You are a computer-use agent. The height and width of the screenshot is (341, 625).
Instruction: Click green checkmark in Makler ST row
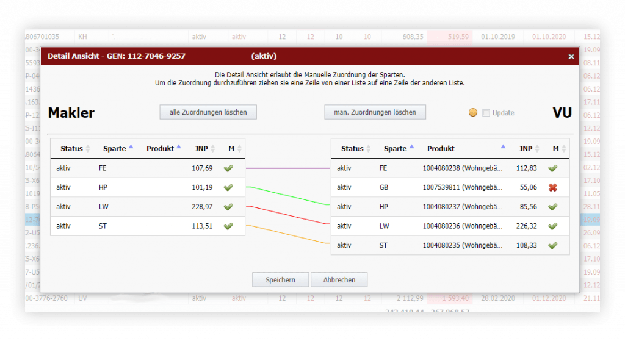pos(228,226)
